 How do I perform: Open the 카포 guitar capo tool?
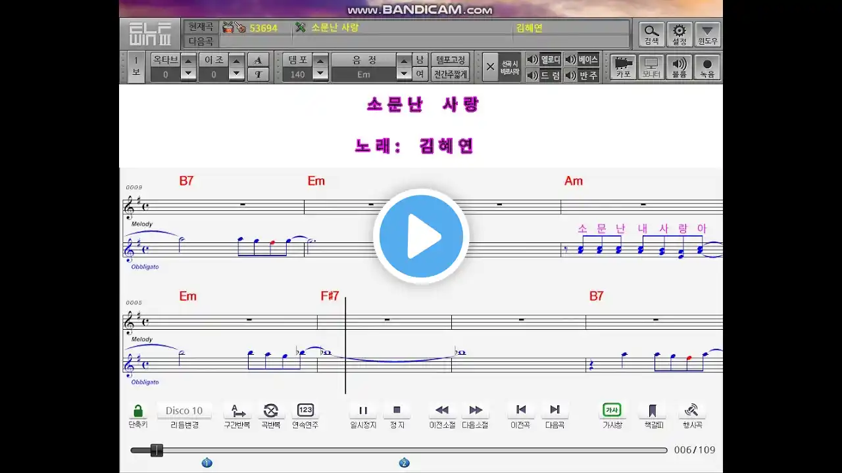tap(623, 68)
